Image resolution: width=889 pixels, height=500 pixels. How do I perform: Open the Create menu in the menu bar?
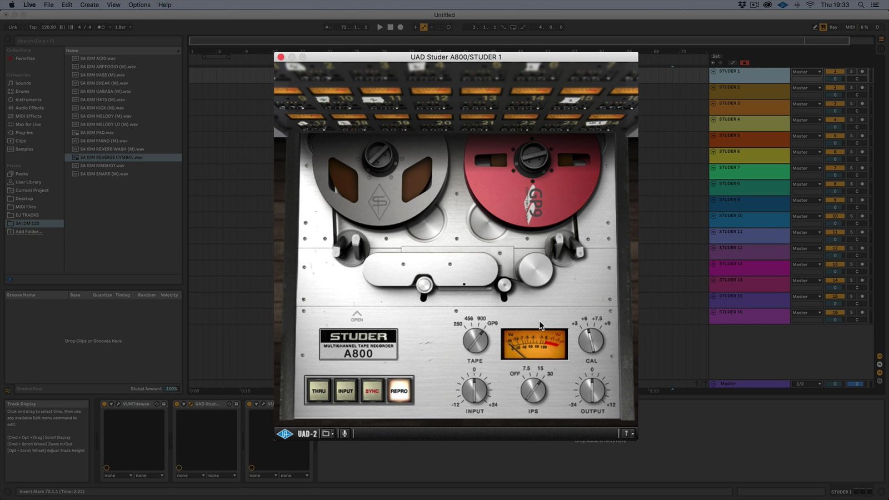click(x=89, y=5)
